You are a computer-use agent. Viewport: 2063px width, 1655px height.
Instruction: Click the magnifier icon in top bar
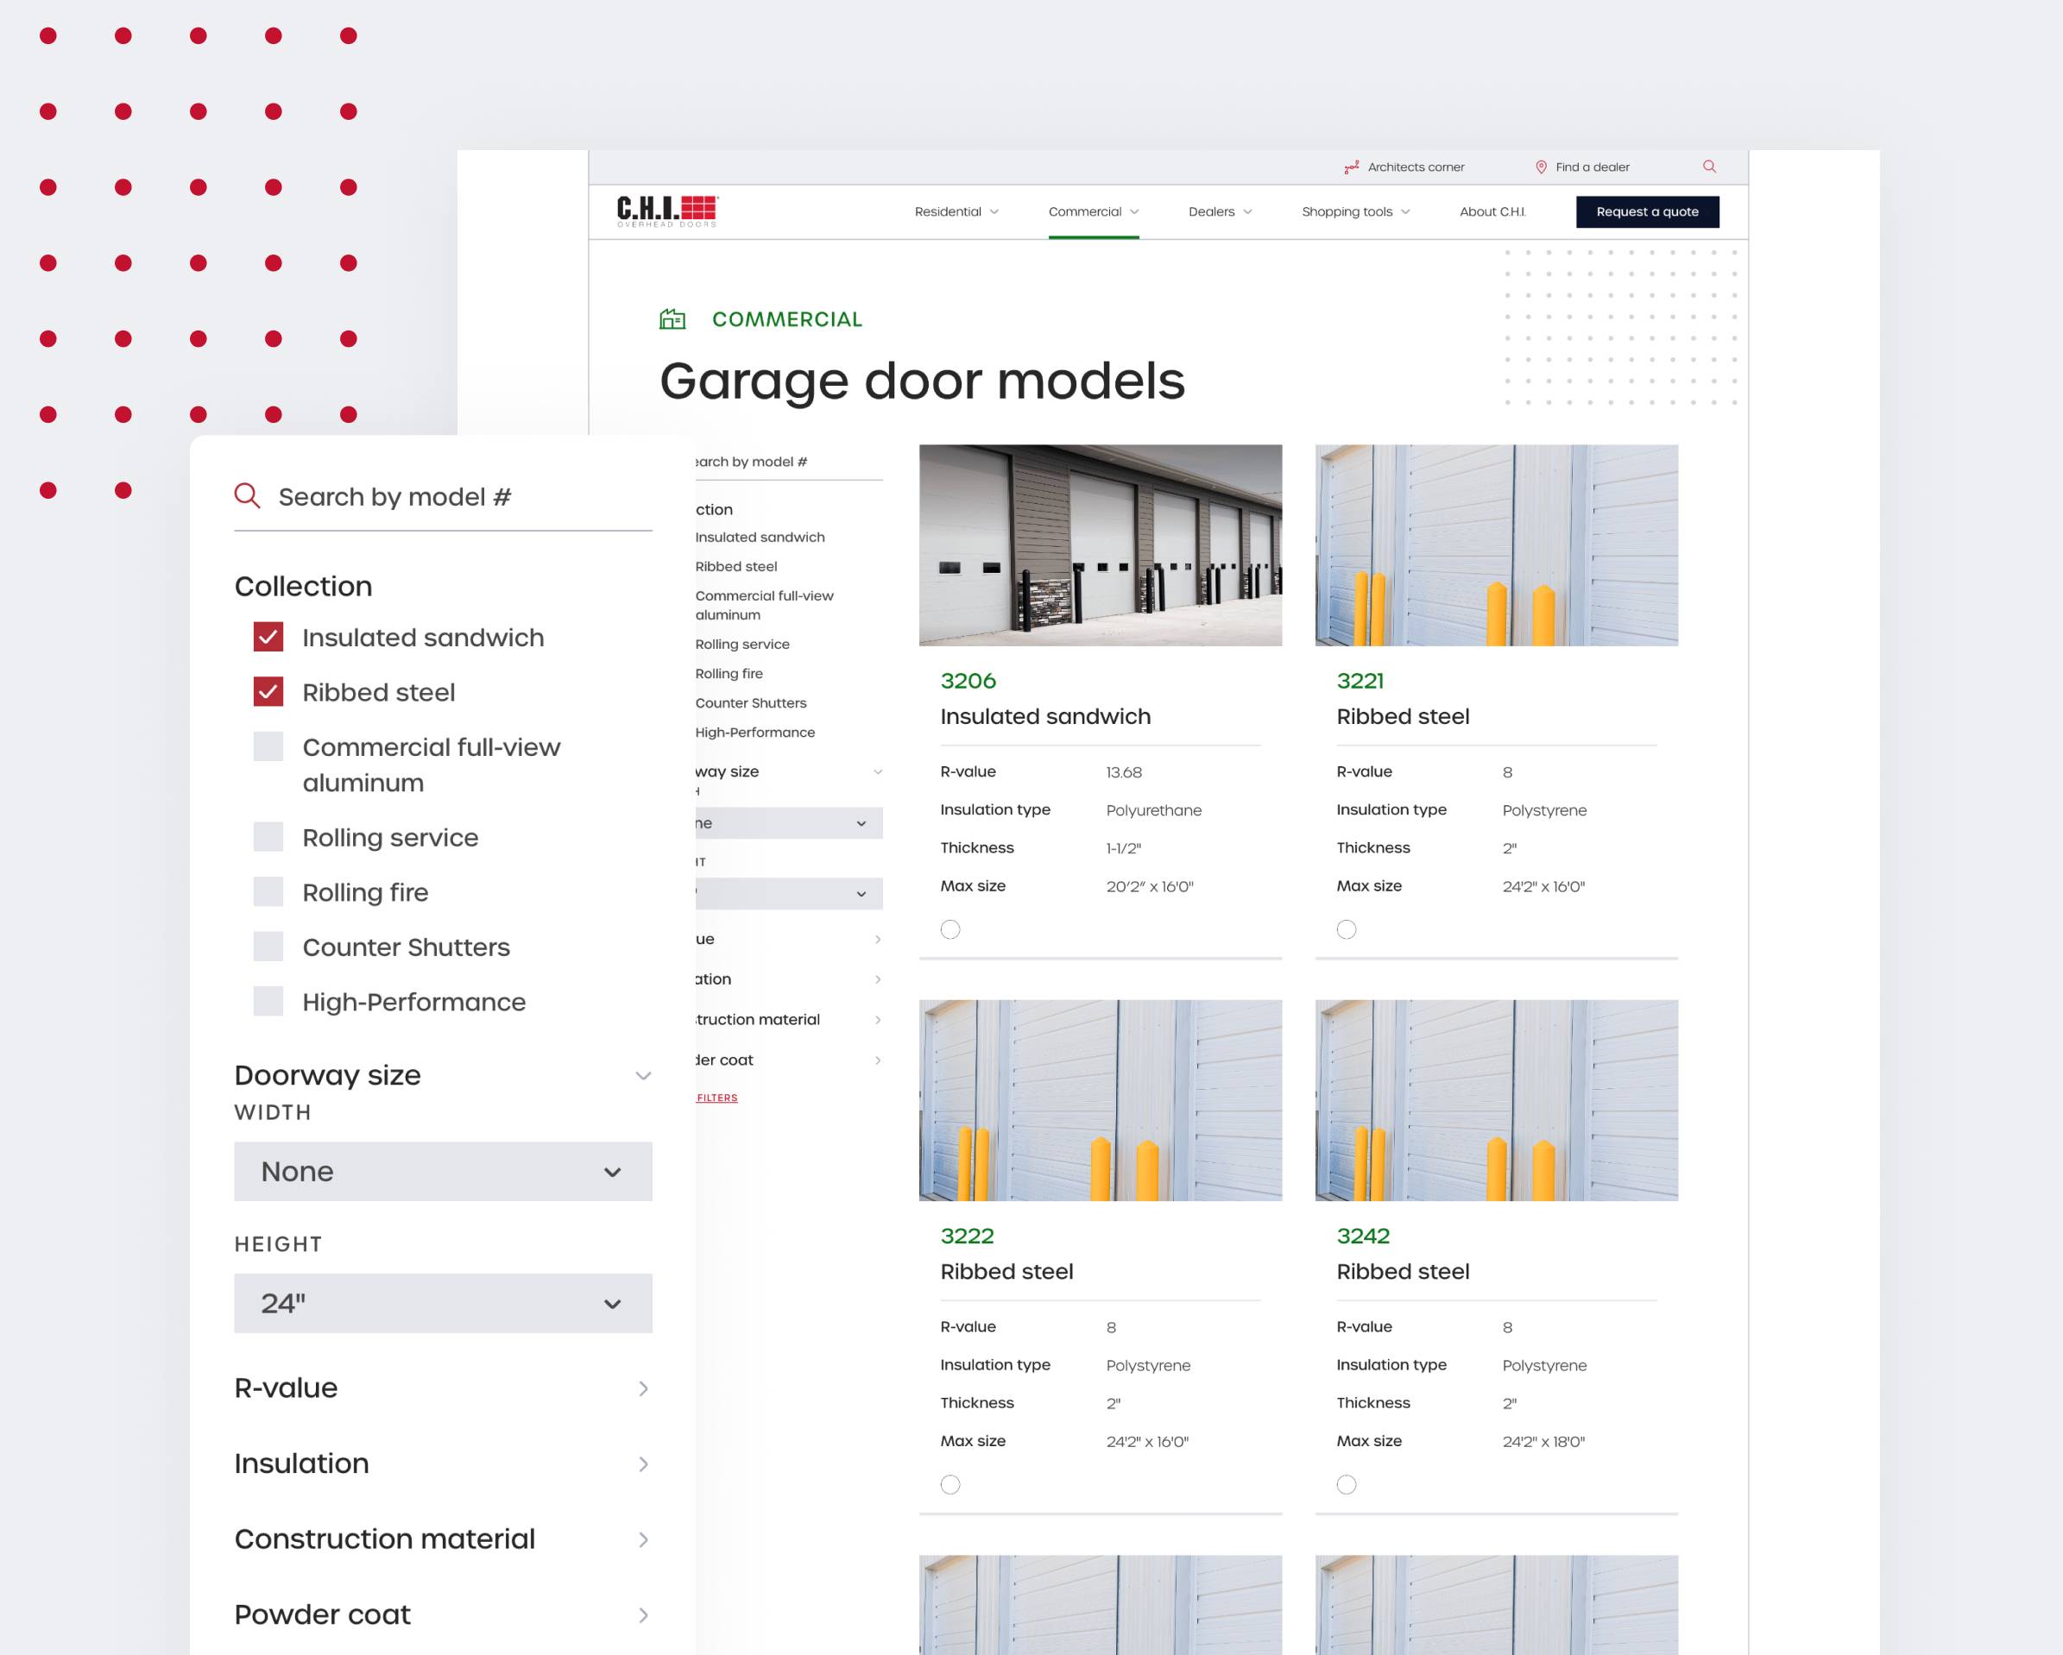(1709, 167)
